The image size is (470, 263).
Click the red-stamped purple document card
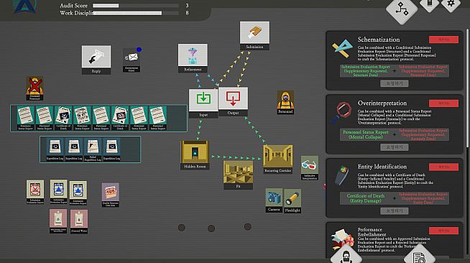coord(110,195)
